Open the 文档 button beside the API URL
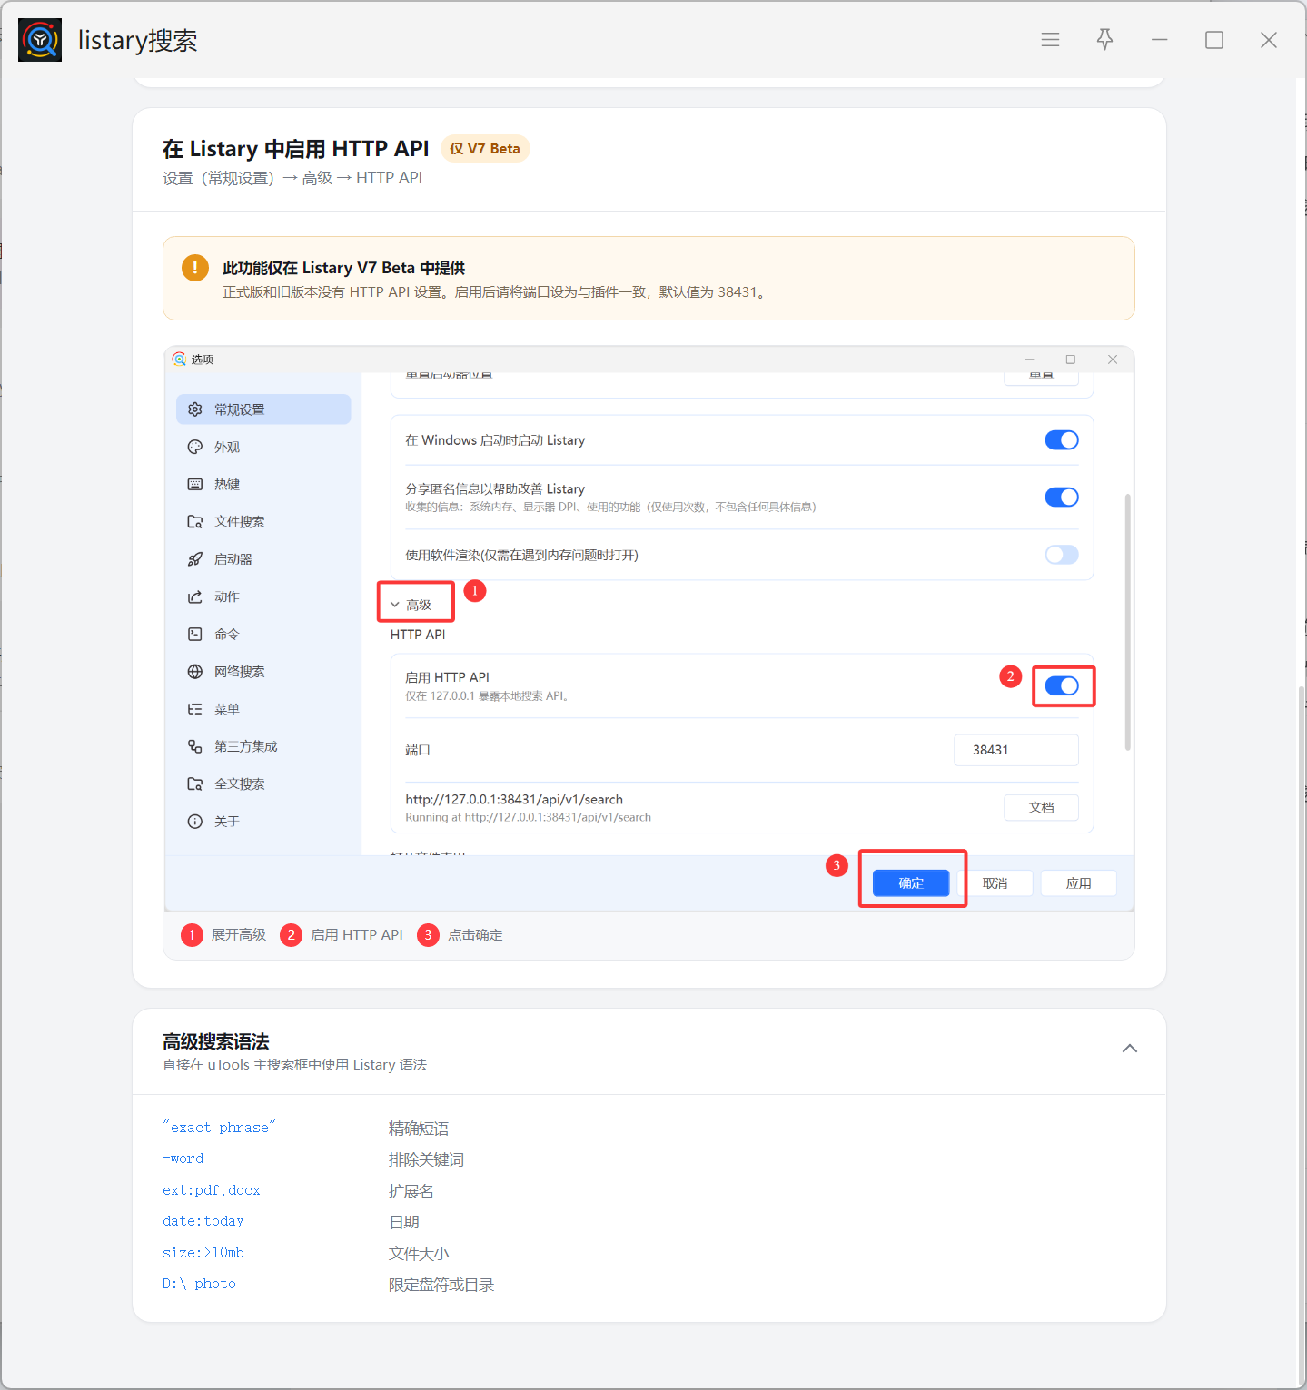This screenshot has width=1307, height=1390. coord(1042,807)
